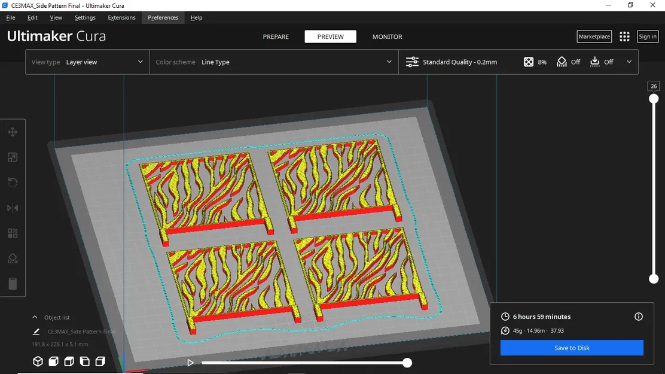This screenshot has height=374, width=665.
Task: Switch to the MONITOR stage
Action: click(x=387, y=37)
